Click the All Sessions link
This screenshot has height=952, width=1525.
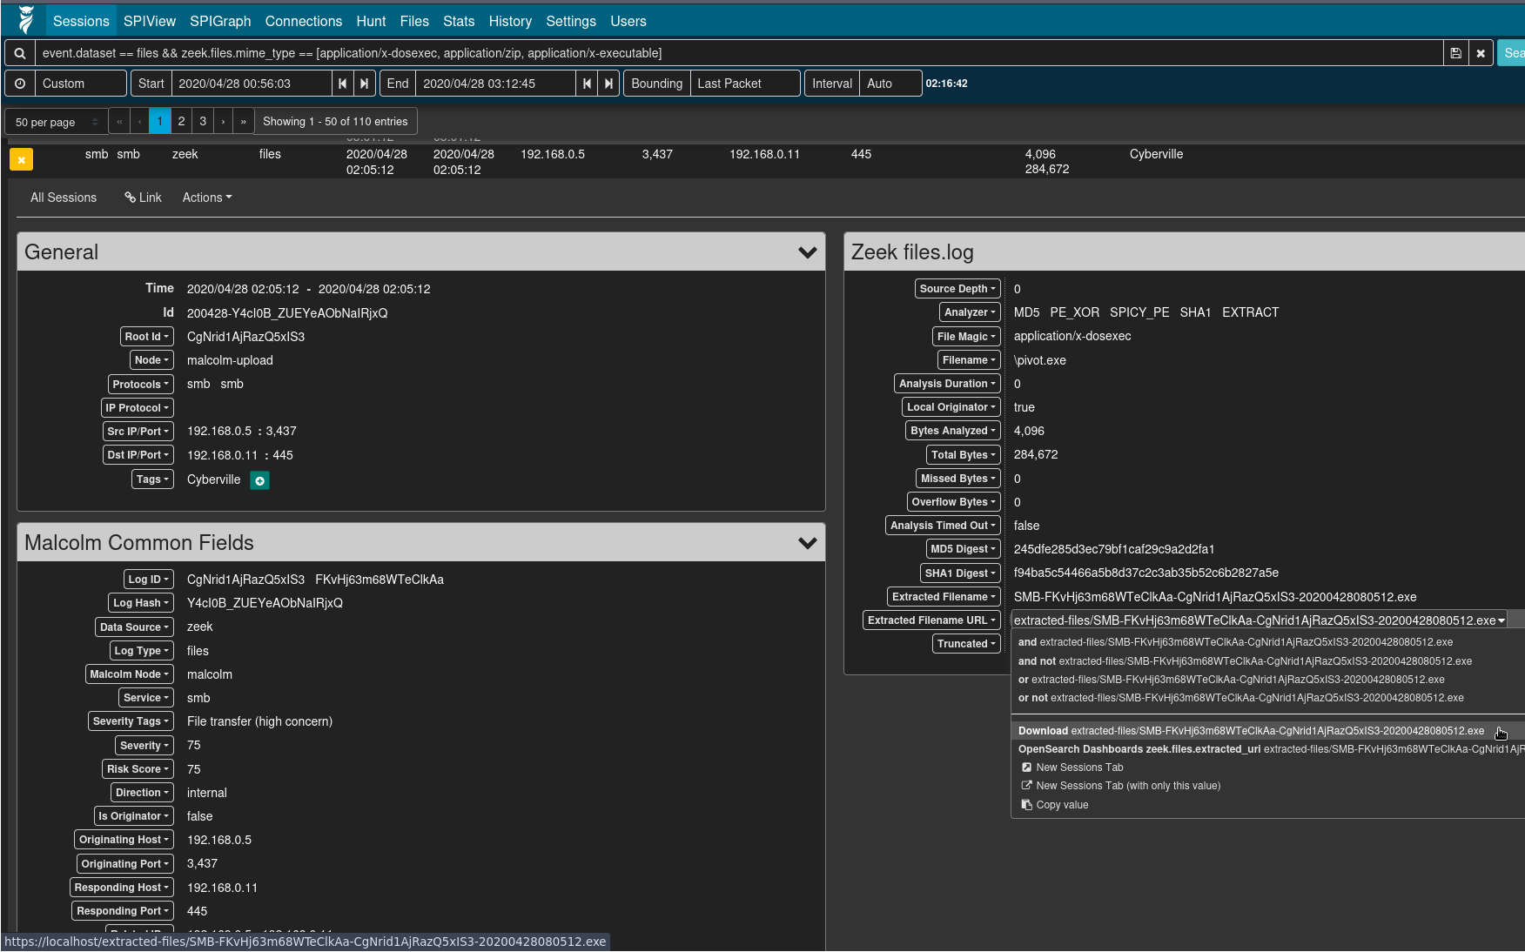click(64, 198)
